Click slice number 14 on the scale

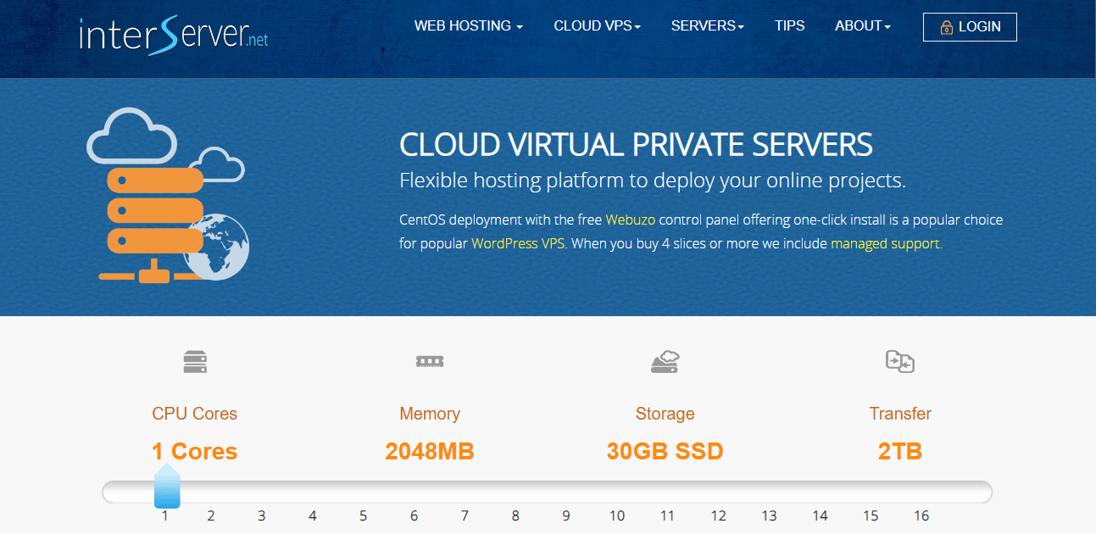coord(821,515)
